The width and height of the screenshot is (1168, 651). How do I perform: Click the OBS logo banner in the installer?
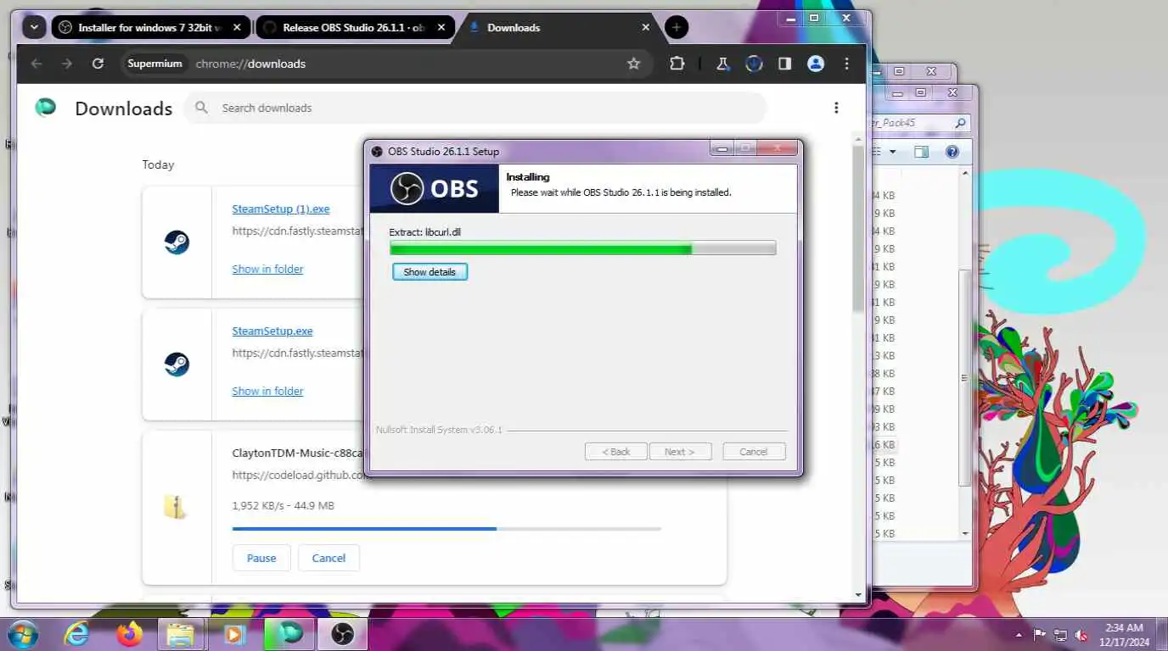click(x=434, y=188)
